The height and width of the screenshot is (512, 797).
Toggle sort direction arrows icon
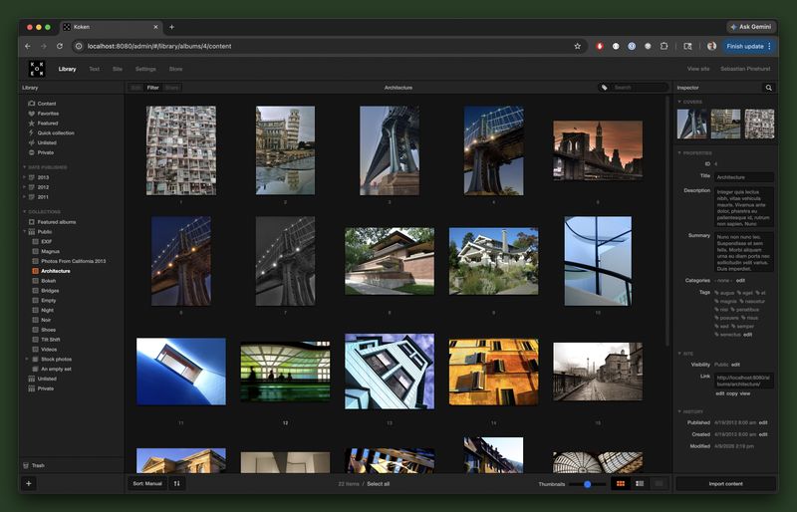coord(177,483)
